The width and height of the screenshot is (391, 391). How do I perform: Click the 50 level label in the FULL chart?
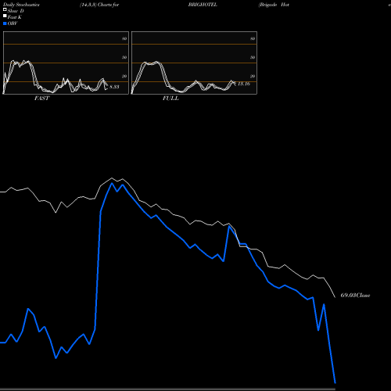253,57
